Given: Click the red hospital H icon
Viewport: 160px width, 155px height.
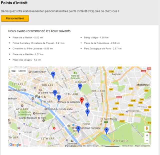Looking at the screenshot, I should [54, 128].
